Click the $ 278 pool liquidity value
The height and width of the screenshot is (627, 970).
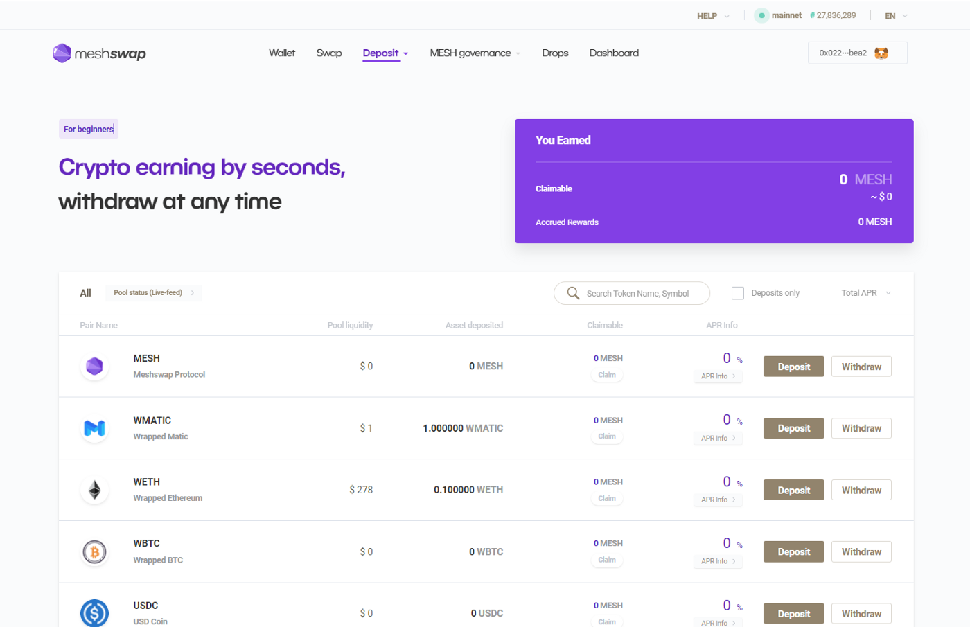[x=361, y=490]
